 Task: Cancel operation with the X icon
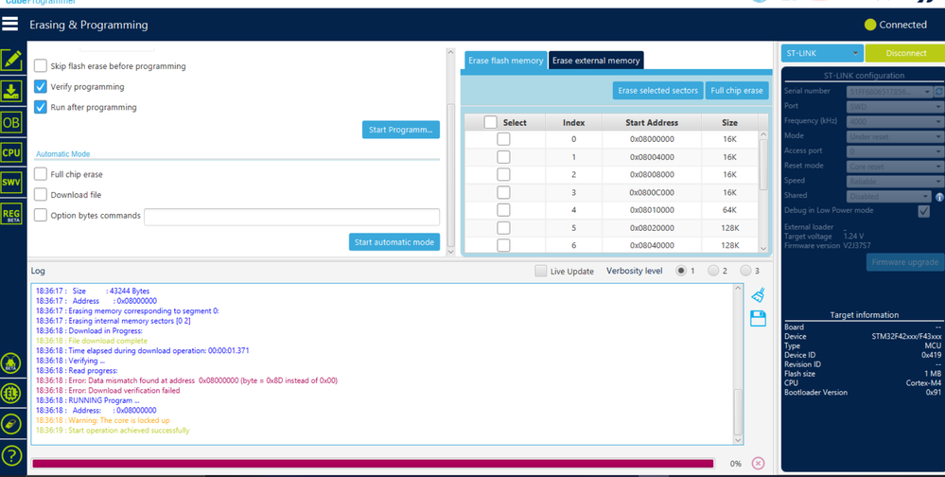point(758,463)
